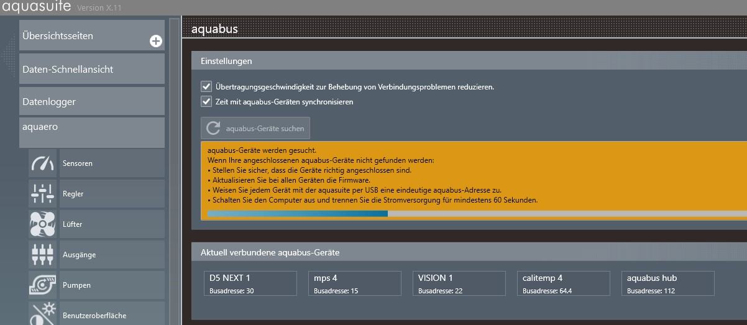Select the VISION 1 device card
Screen dimensions: 747x325
pos(459,283)
